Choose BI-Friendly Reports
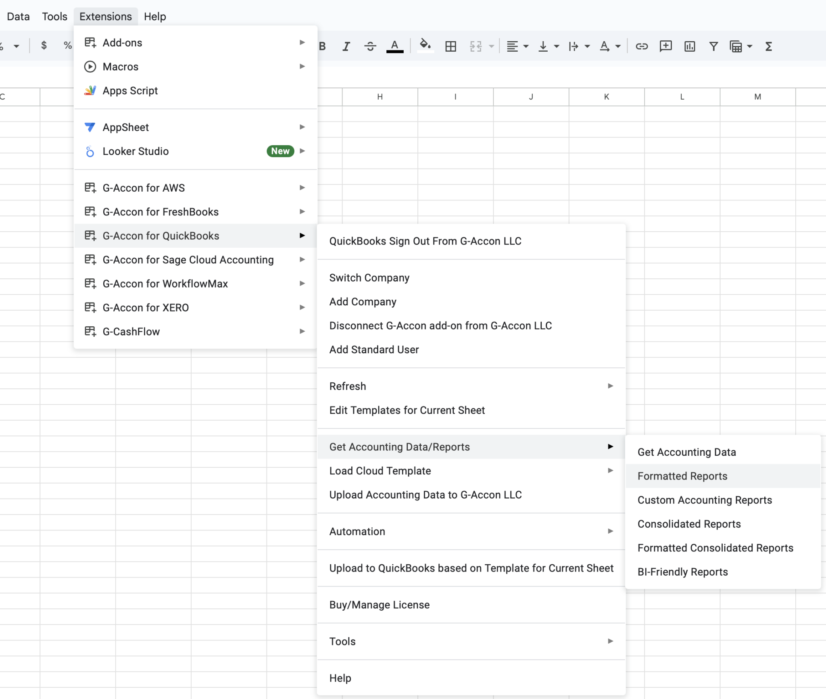 723,572
